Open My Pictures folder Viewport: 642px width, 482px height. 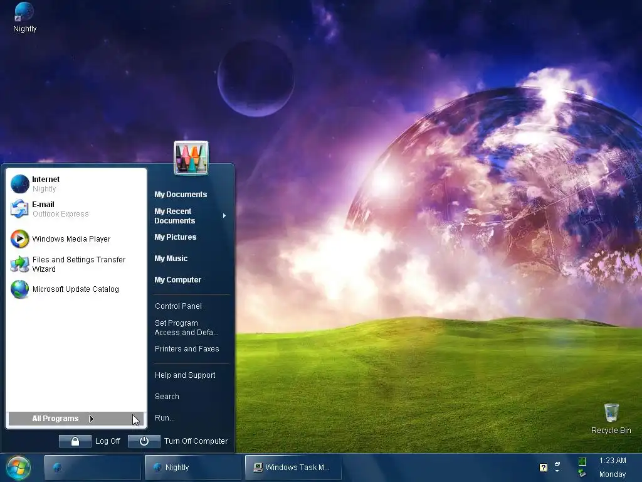pos(176,237)
